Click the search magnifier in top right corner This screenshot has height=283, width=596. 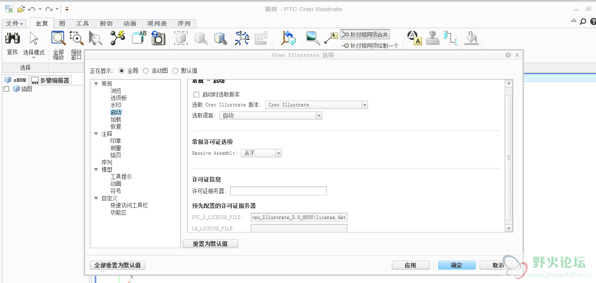[583, 21]
